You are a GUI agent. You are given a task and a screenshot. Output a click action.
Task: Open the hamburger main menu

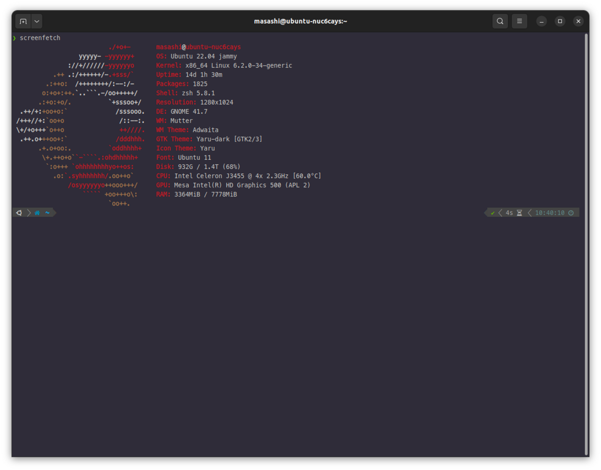pos(519,21)
